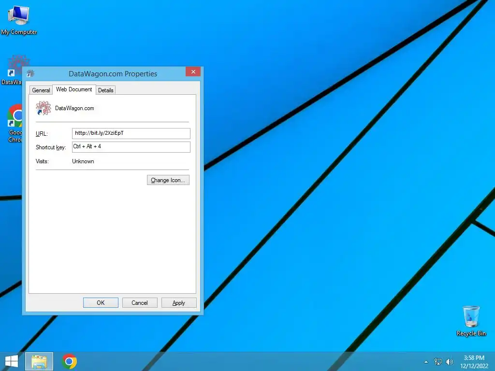This screenshot has height=371, width=495.
Task: Click the Change Icon... button
Action: point(168,180)
